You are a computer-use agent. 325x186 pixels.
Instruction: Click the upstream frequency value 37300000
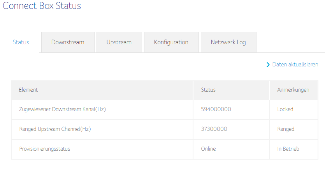click(214, 129)
